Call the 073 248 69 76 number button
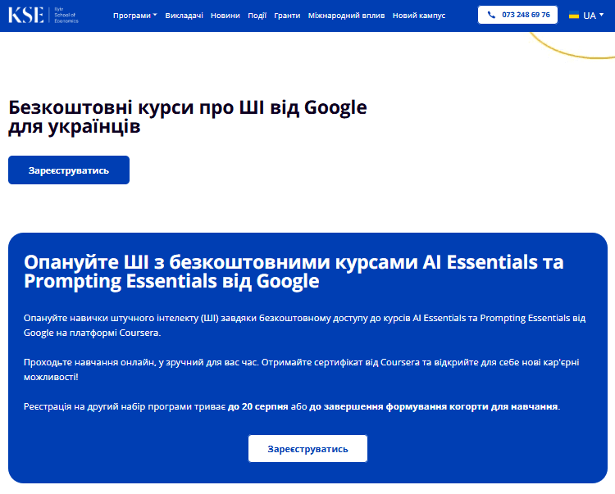The width and height of the screenshot is (615, 494). (x=517, y=15)
